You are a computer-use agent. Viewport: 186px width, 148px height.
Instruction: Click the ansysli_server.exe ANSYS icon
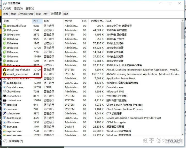(4, 74)
